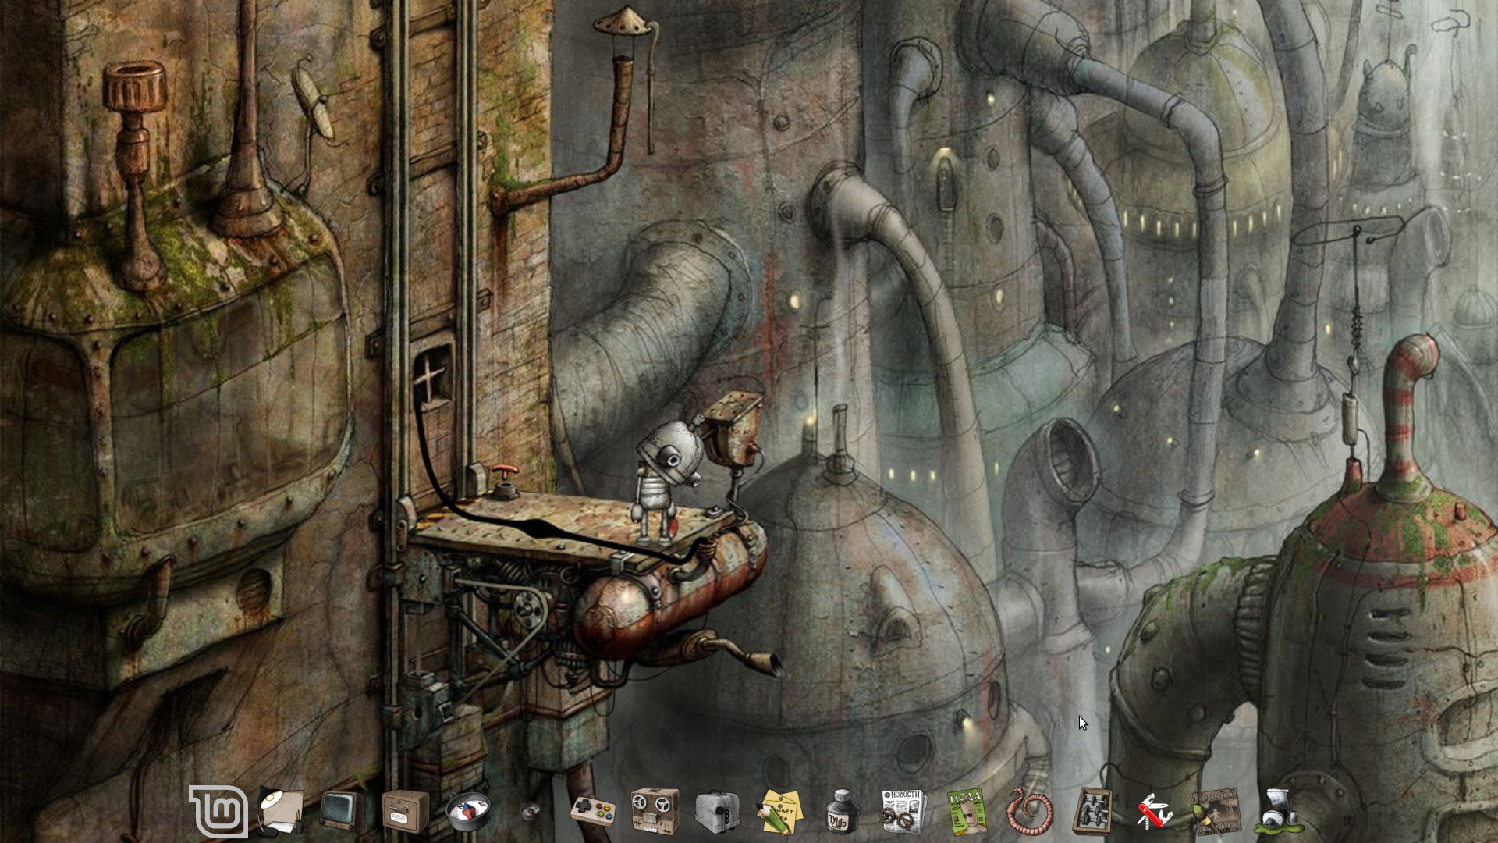Open the red Swiss army knife icon

[1154, 812]
